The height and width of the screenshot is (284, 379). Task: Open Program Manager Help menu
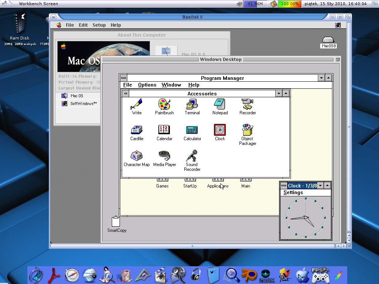tap(194, 85)
